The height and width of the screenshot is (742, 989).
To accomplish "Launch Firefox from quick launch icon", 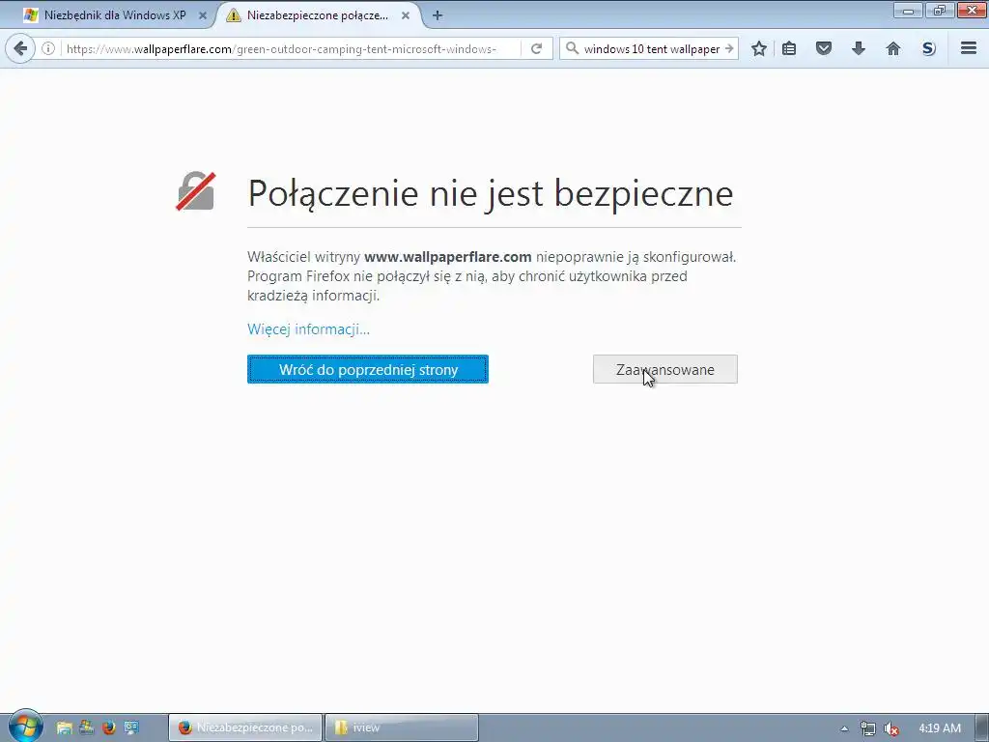I will pos(108,728).
